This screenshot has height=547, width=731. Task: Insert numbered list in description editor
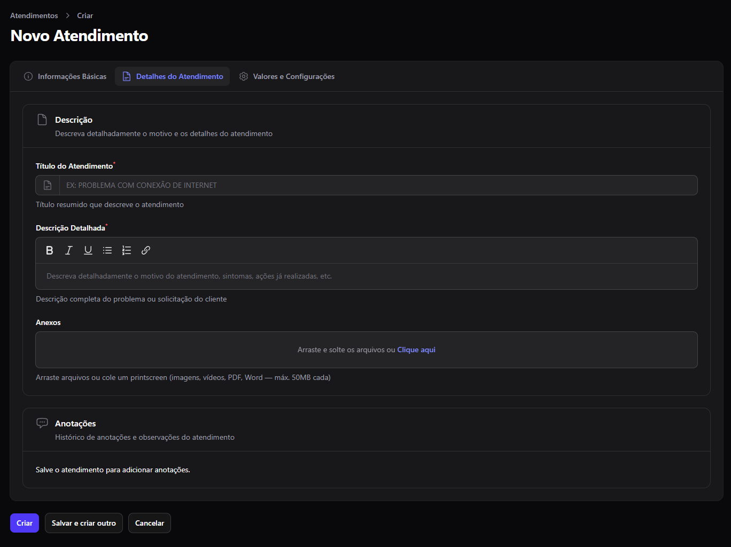pos(127,250)
